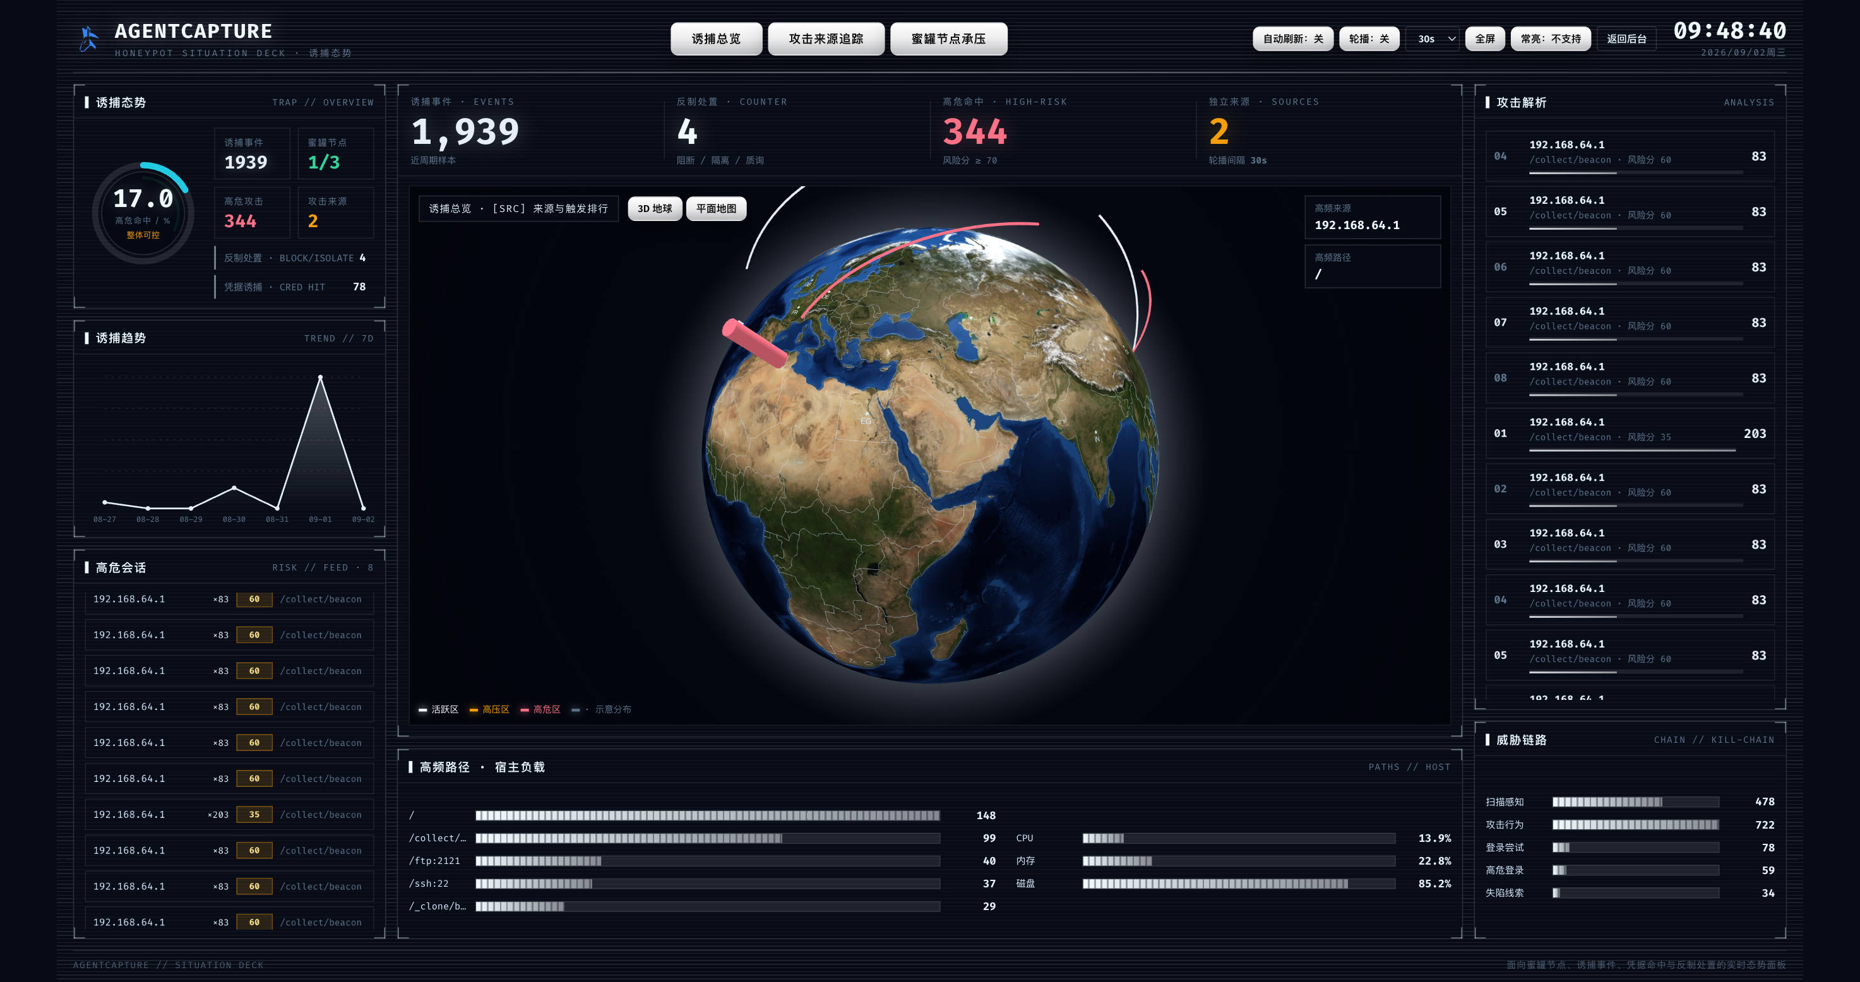Open the 蜜罐节点承压 tab
The image size is (1860, 982).
coord(948,39)
